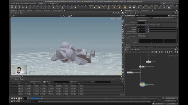Select the rbdbulletsolver1 node
This screenshot has width=188, height=105.
point(142,84)
